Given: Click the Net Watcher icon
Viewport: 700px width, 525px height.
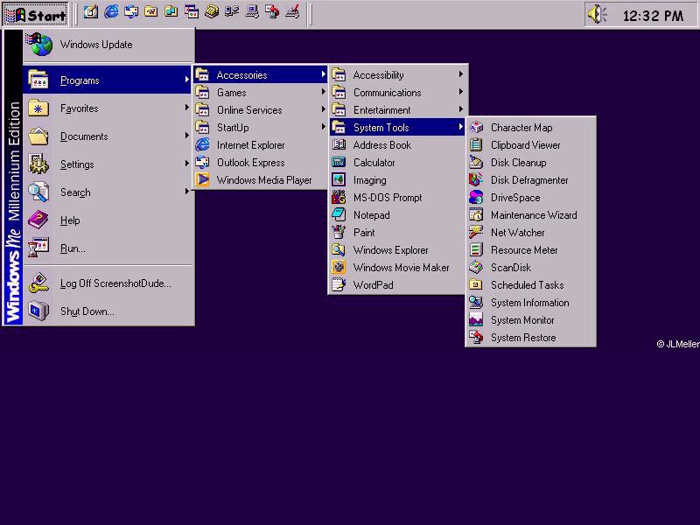Looking at the screenshot, I should 476,232.
